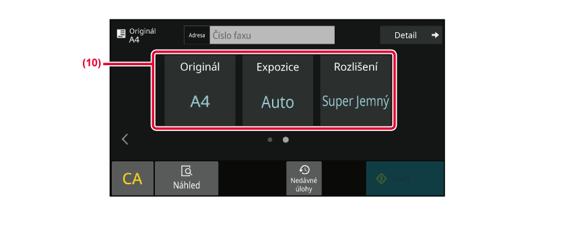Open the Detail mode button

pos(411,35)
